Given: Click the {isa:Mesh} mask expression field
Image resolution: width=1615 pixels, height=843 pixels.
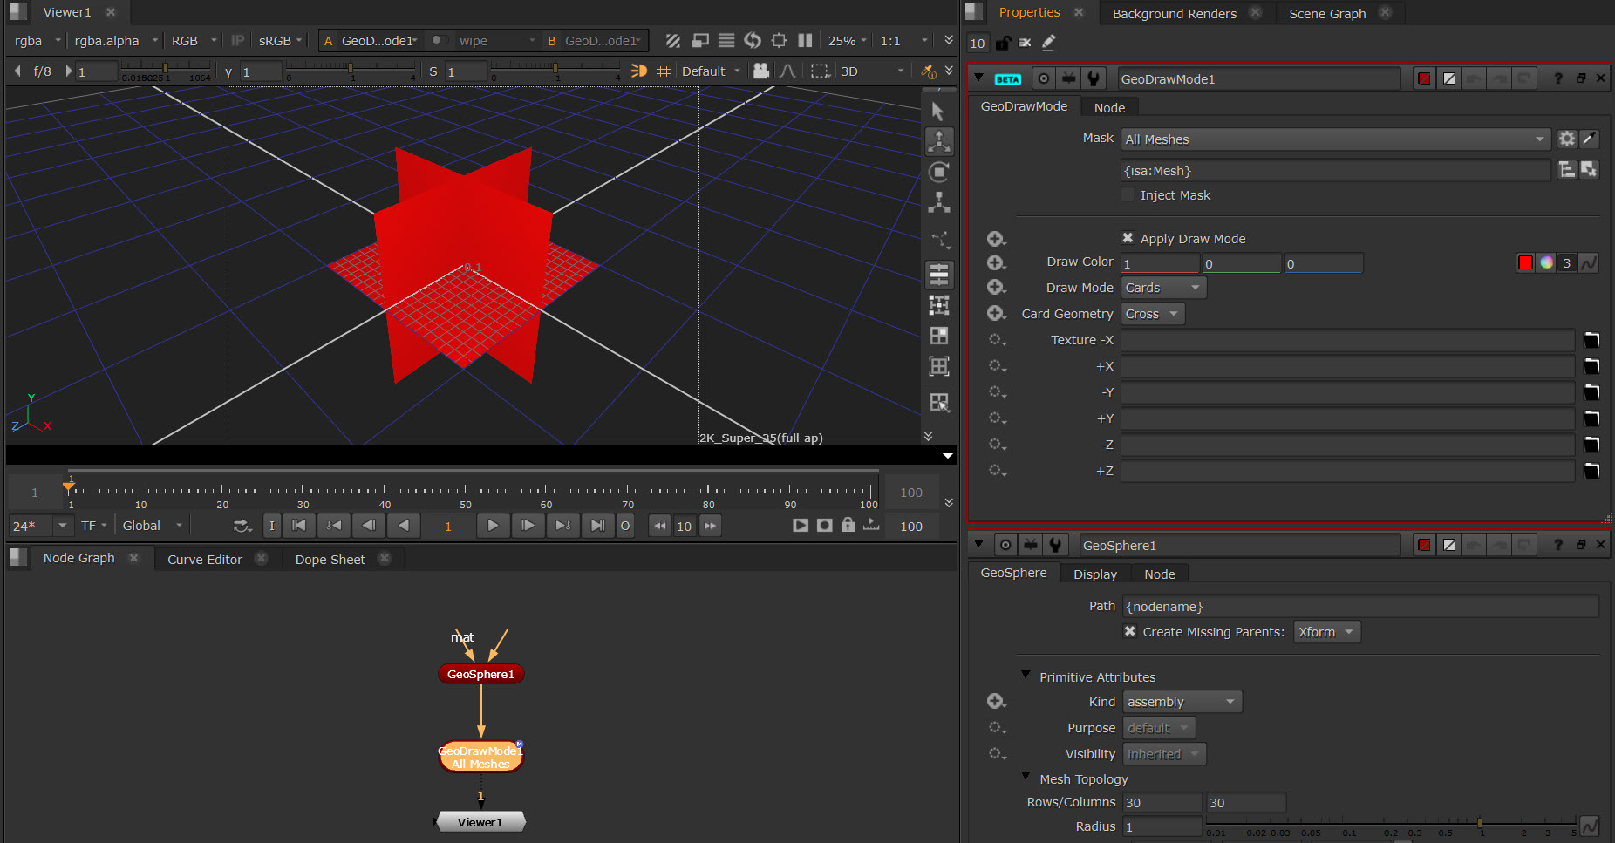Looking at the screenshot, I should pyautogui.click(x=1334, y=171).
